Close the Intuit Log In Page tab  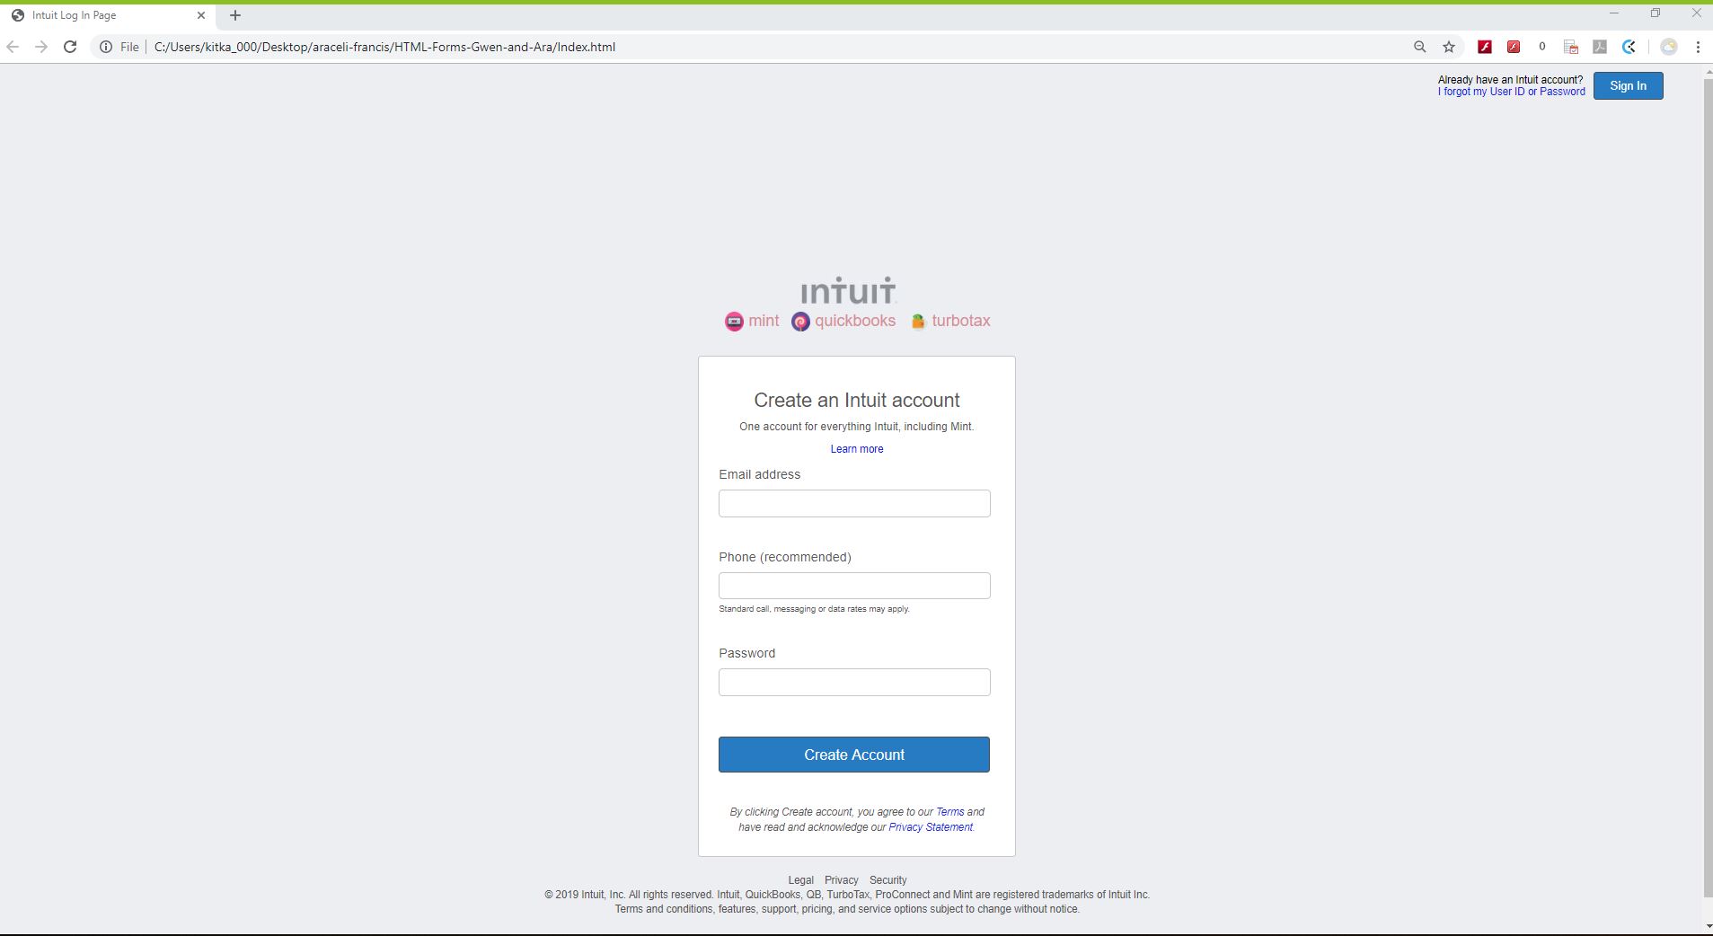201,15
